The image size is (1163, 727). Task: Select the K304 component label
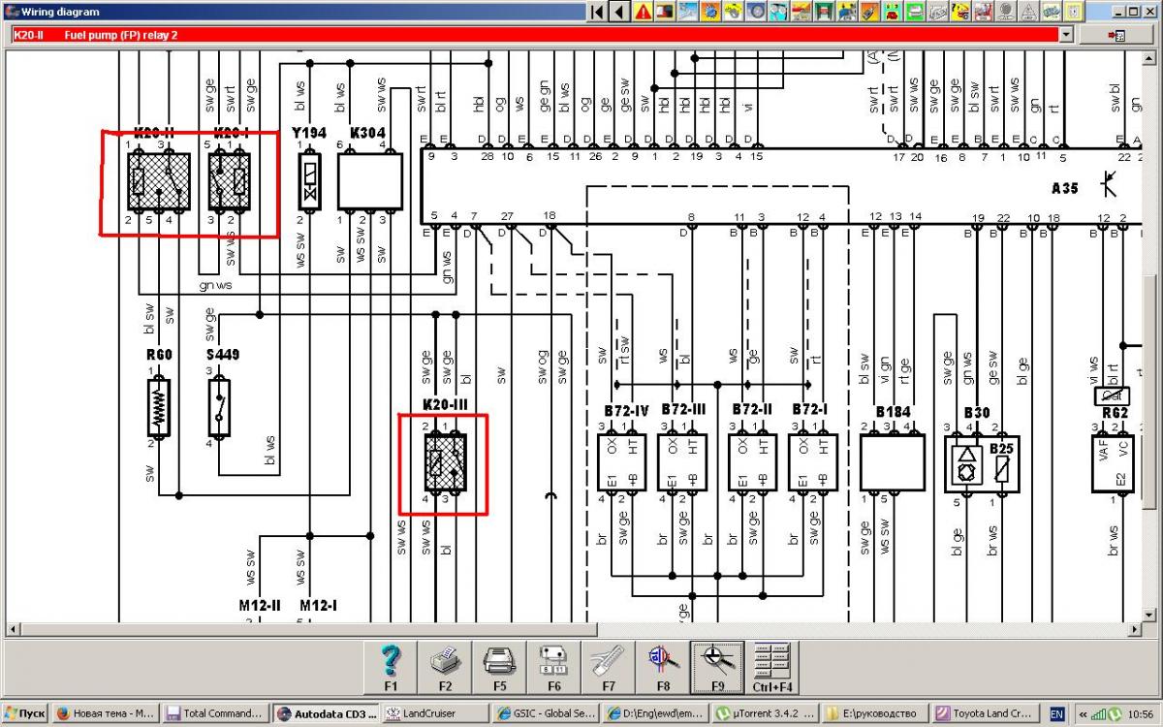pyautogui.click(x=368, y=132)
